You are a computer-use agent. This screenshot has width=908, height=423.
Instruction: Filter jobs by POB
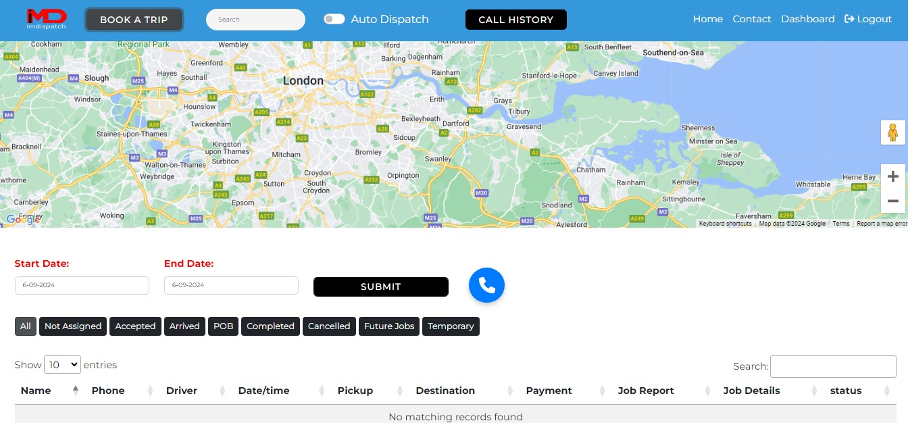223,326
